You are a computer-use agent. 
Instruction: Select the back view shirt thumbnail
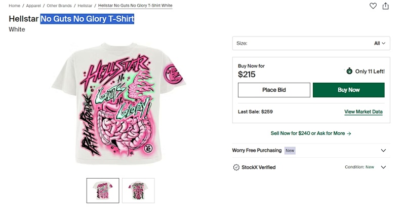tap(138, 191)
